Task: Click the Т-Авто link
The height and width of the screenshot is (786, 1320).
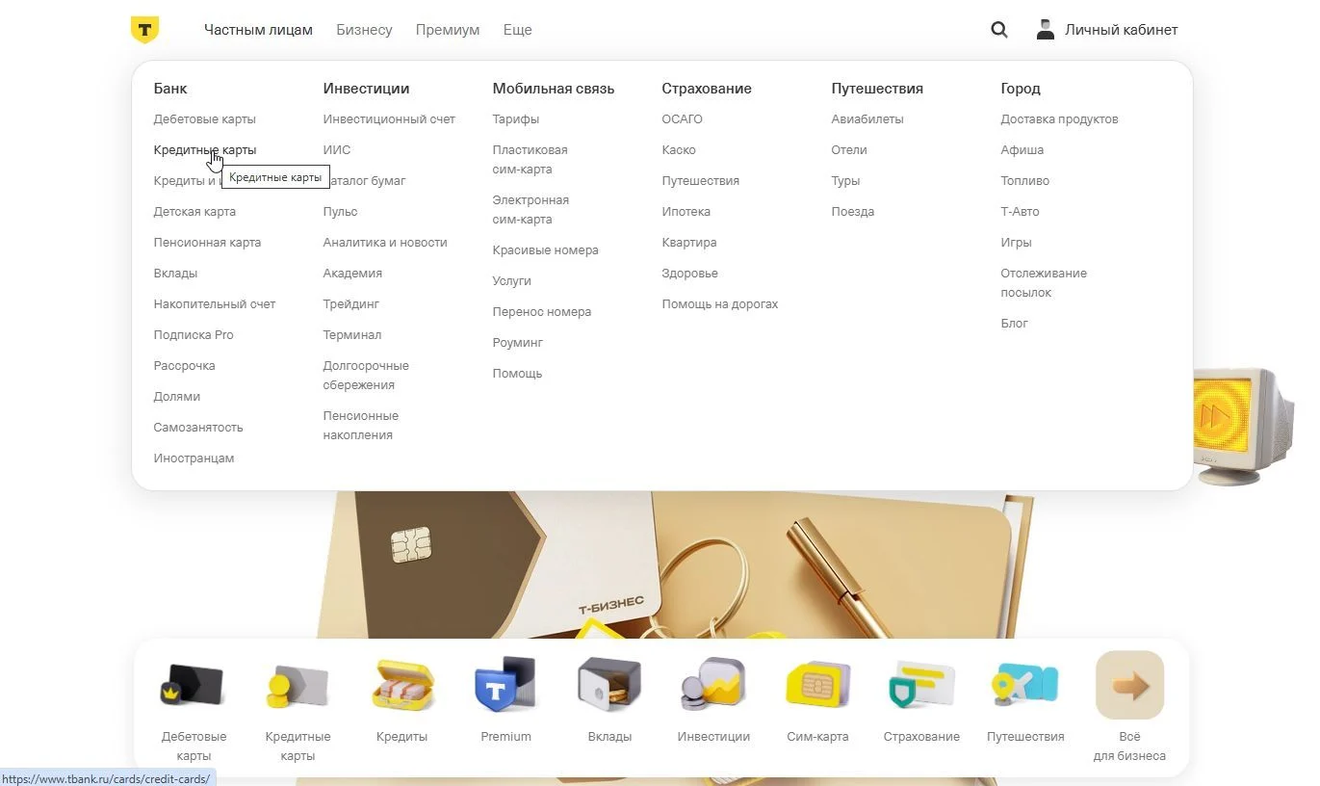Action: (x=1021, y=212)
